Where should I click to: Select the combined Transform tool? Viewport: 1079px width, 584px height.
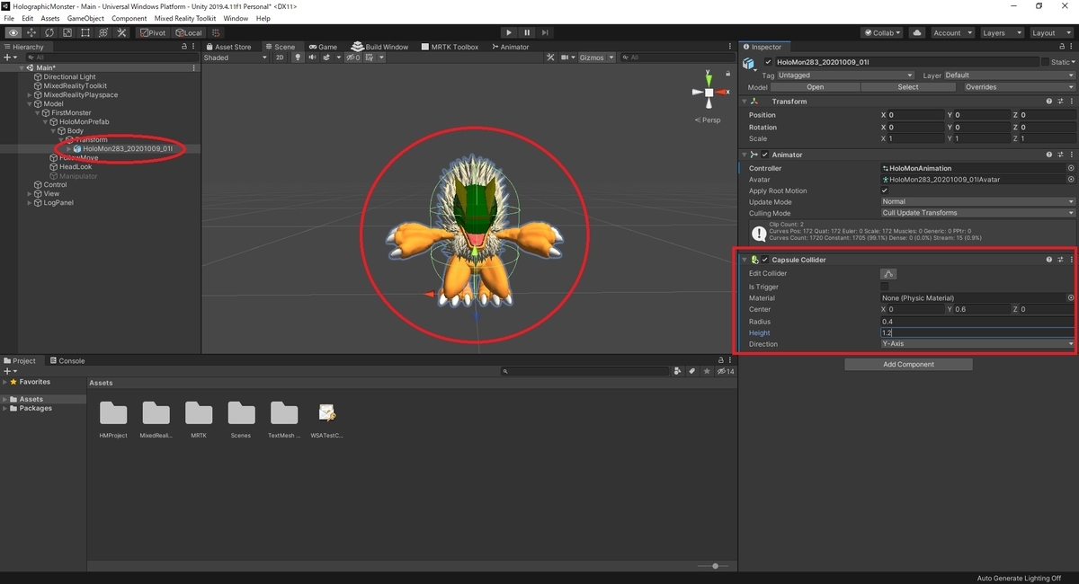[103, 32]
